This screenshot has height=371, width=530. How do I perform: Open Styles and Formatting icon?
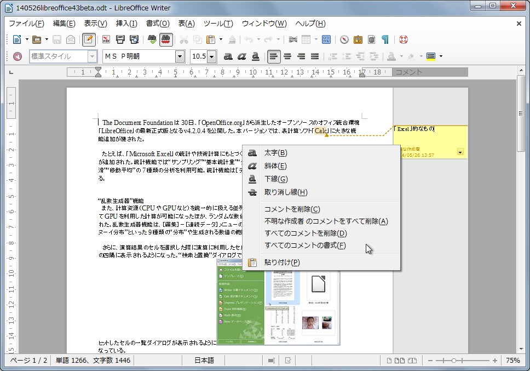coord(17,56)
